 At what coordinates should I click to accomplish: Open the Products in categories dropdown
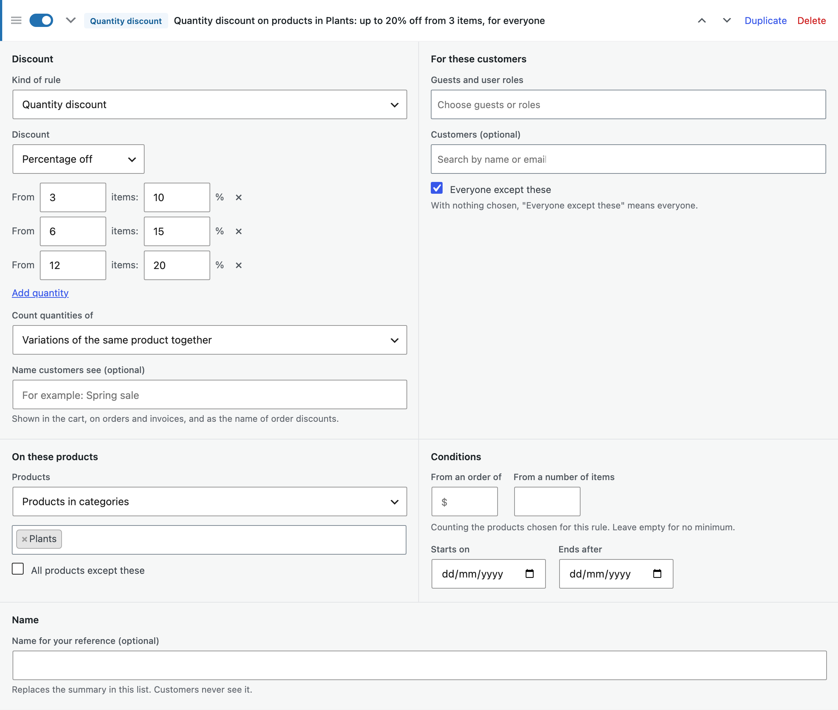click(209, 502)
